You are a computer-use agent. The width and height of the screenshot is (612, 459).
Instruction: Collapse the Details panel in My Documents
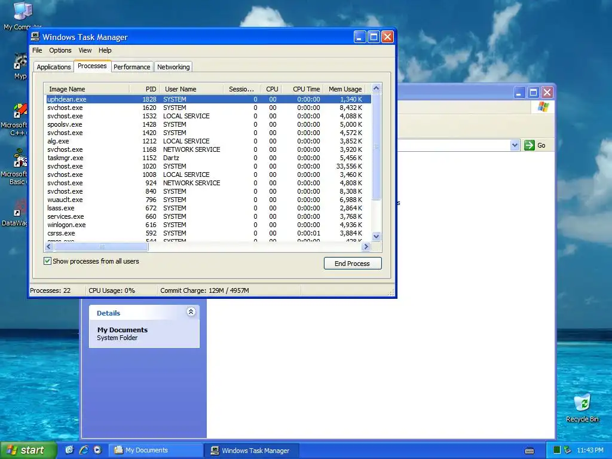[191, 311]
